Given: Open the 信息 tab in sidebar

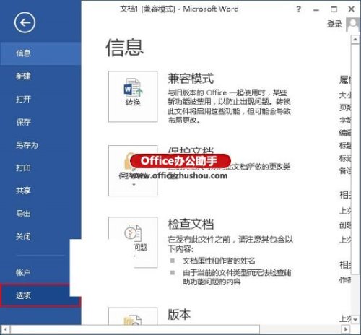Looking at the screenshot, I should pyautogui.click(x=40, y=53).
